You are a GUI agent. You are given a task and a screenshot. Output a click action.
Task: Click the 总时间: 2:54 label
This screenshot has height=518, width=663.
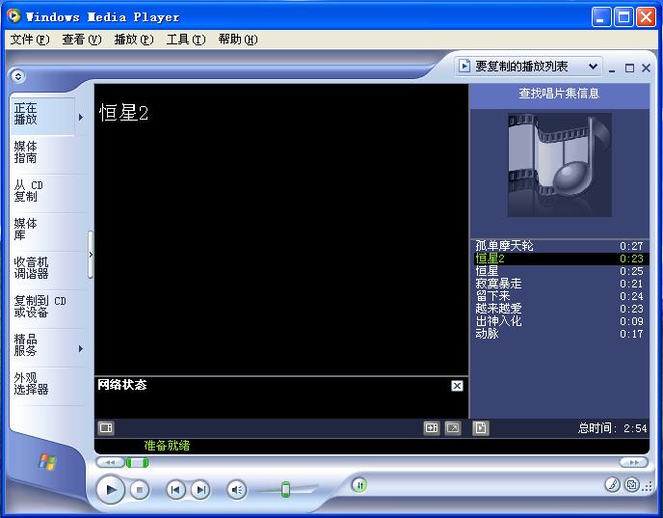(612, 428)
